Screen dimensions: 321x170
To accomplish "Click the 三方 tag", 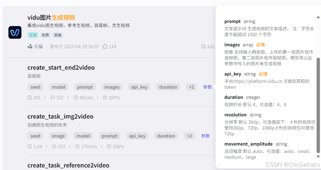I will 33,35.
